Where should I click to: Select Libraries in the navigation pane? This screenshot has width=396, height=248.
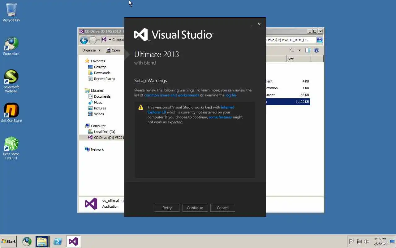(x=97, y=91)
